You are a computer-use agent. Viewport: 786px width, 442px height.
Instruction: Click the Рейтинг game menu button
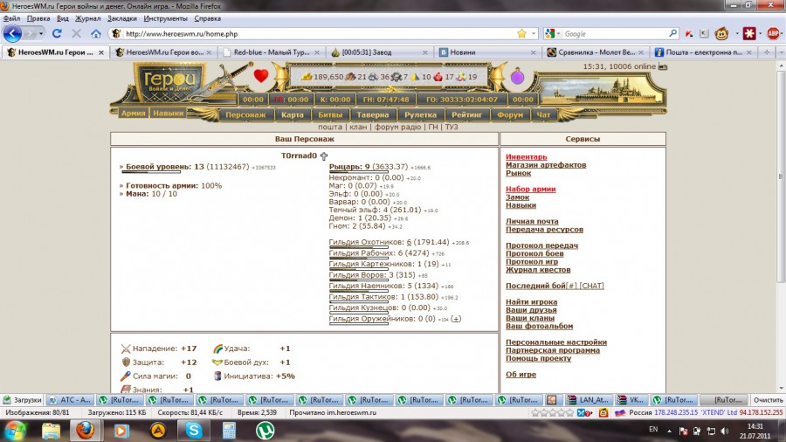click(466, 114)
